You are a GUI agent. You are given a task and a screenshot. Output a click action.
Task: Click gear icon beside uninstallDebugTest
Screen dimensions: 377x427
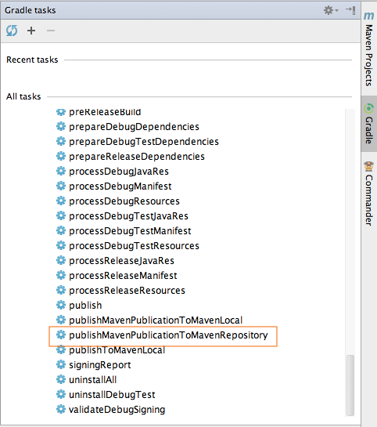click(x=61, y=394)
